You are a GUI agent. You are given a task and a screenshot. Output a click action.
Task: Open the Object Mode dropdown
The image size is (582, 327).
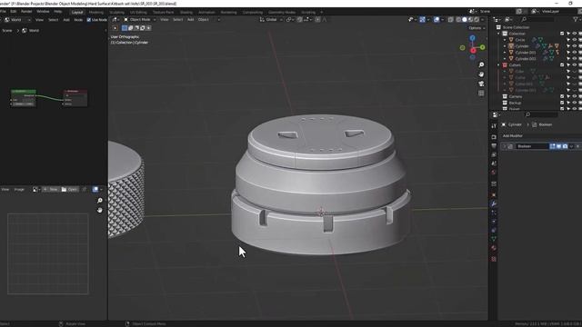click(140, 20)
